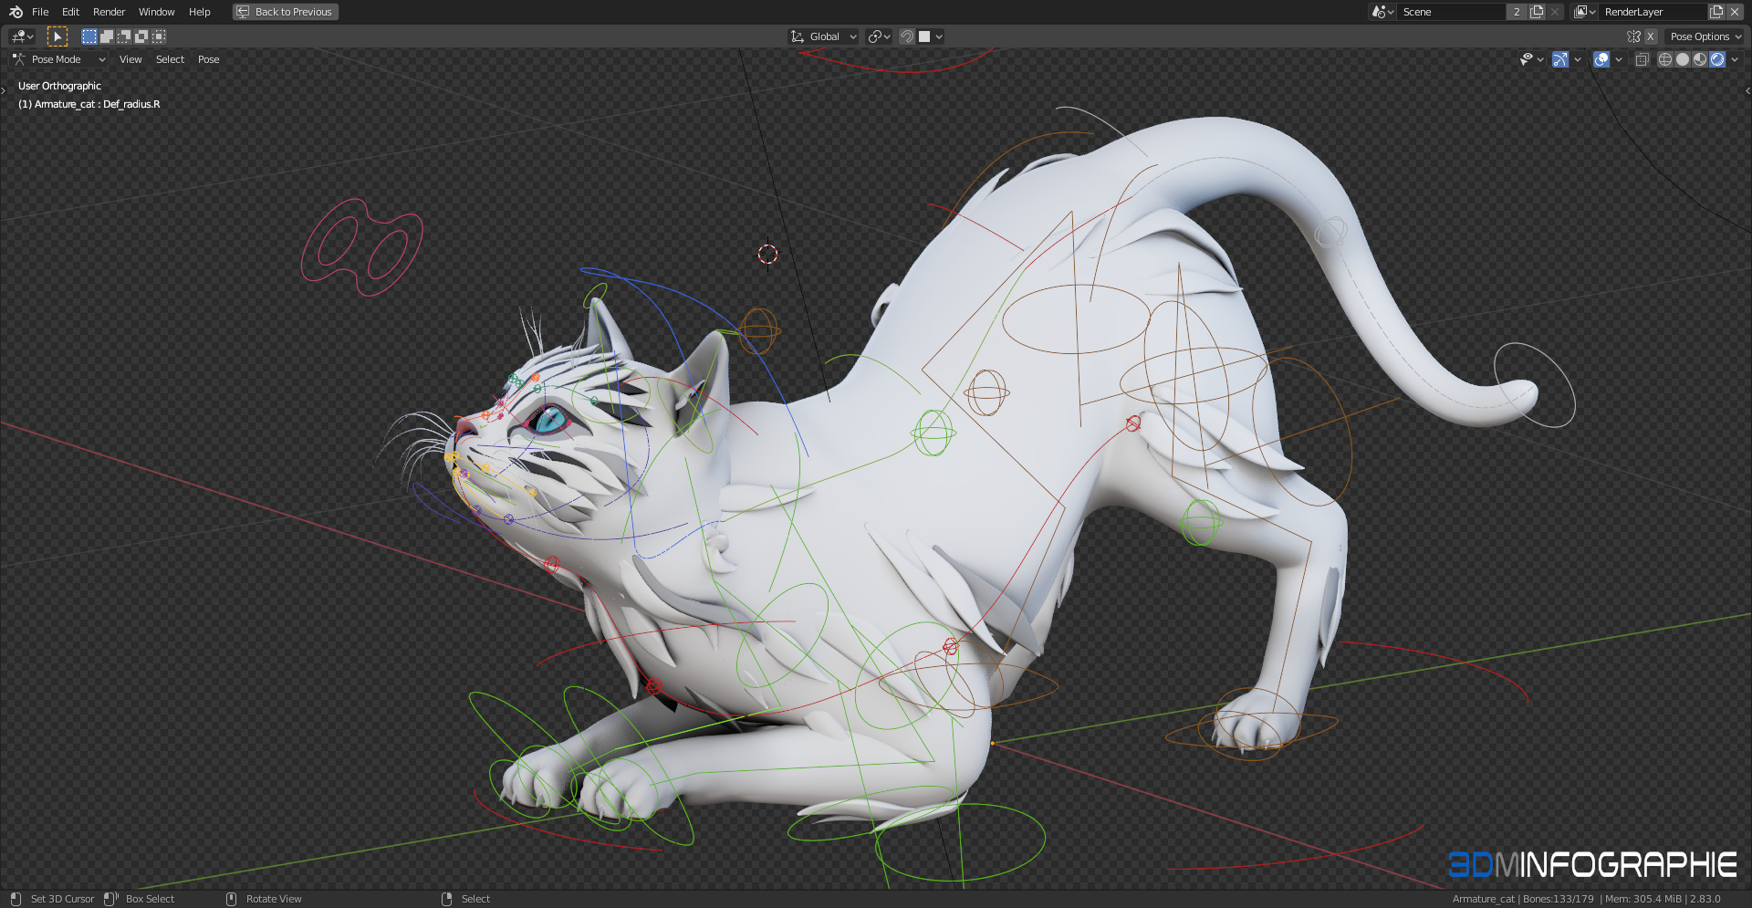Click 'Bones:133/179' in the status bar

[1558, 899]
